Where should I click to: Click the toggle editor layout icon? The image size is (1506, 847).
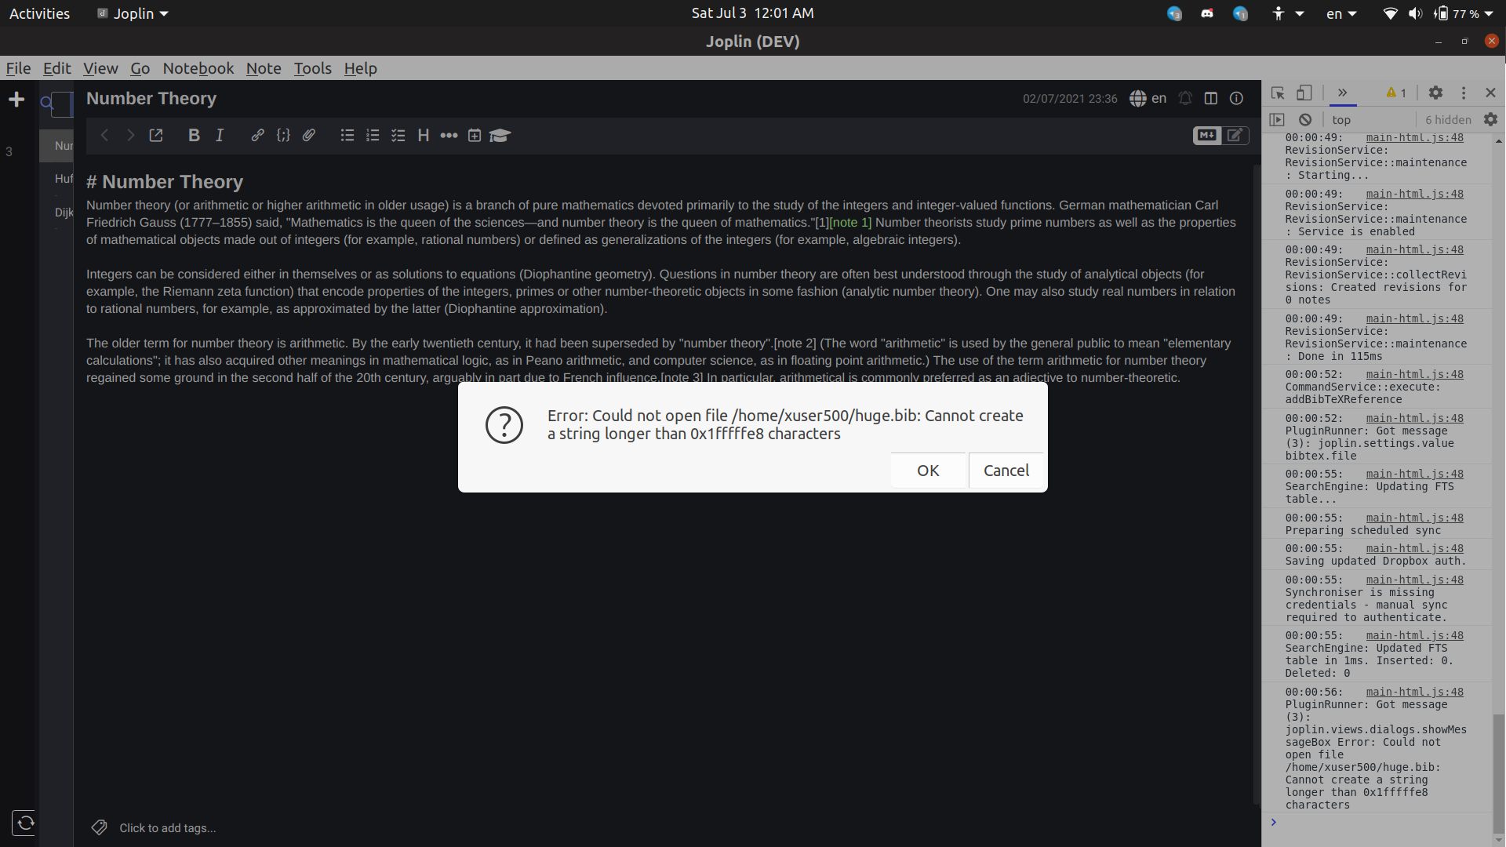1210,96
